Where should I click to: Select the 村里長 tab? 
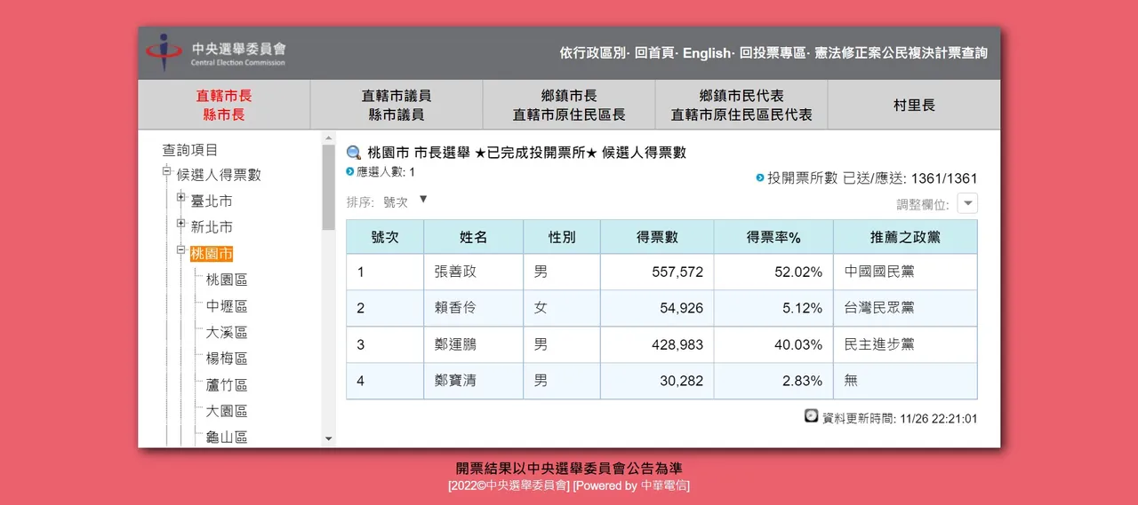[914, 105]
